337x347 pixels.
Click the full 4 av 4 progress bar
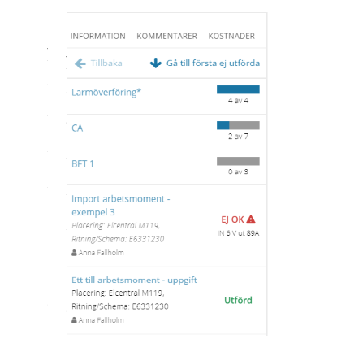pos(238,89)
